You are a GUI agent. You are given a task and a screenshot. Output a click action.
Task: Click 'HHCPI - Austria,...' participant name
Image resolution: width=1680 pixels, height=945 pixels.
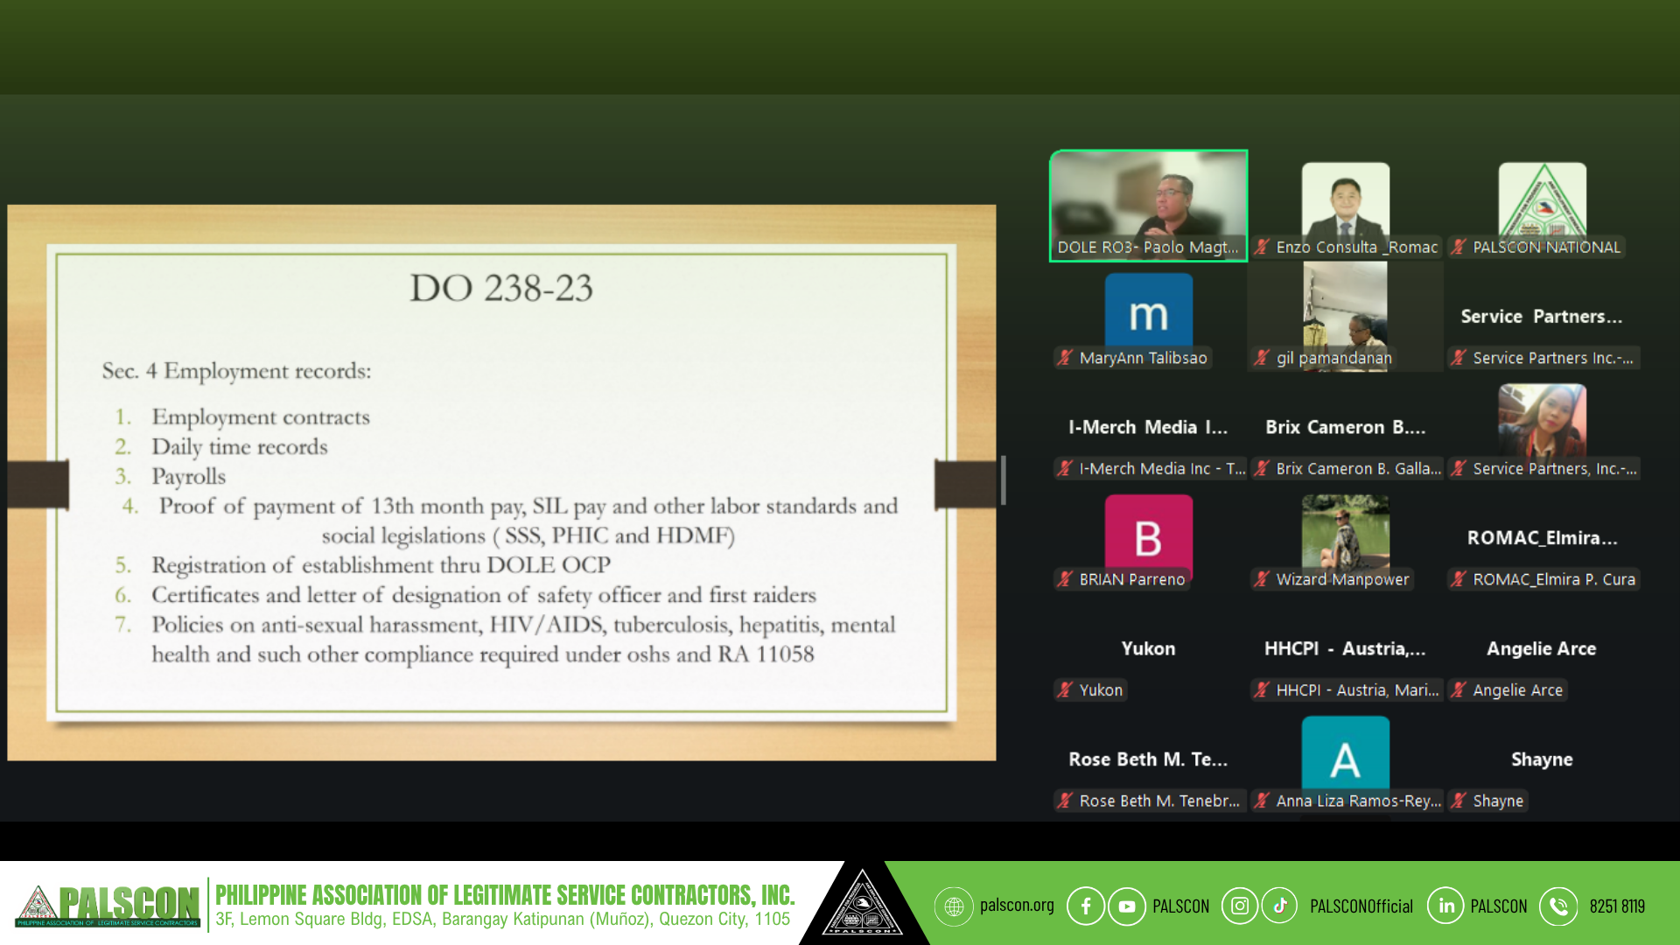coord(1345,648)
